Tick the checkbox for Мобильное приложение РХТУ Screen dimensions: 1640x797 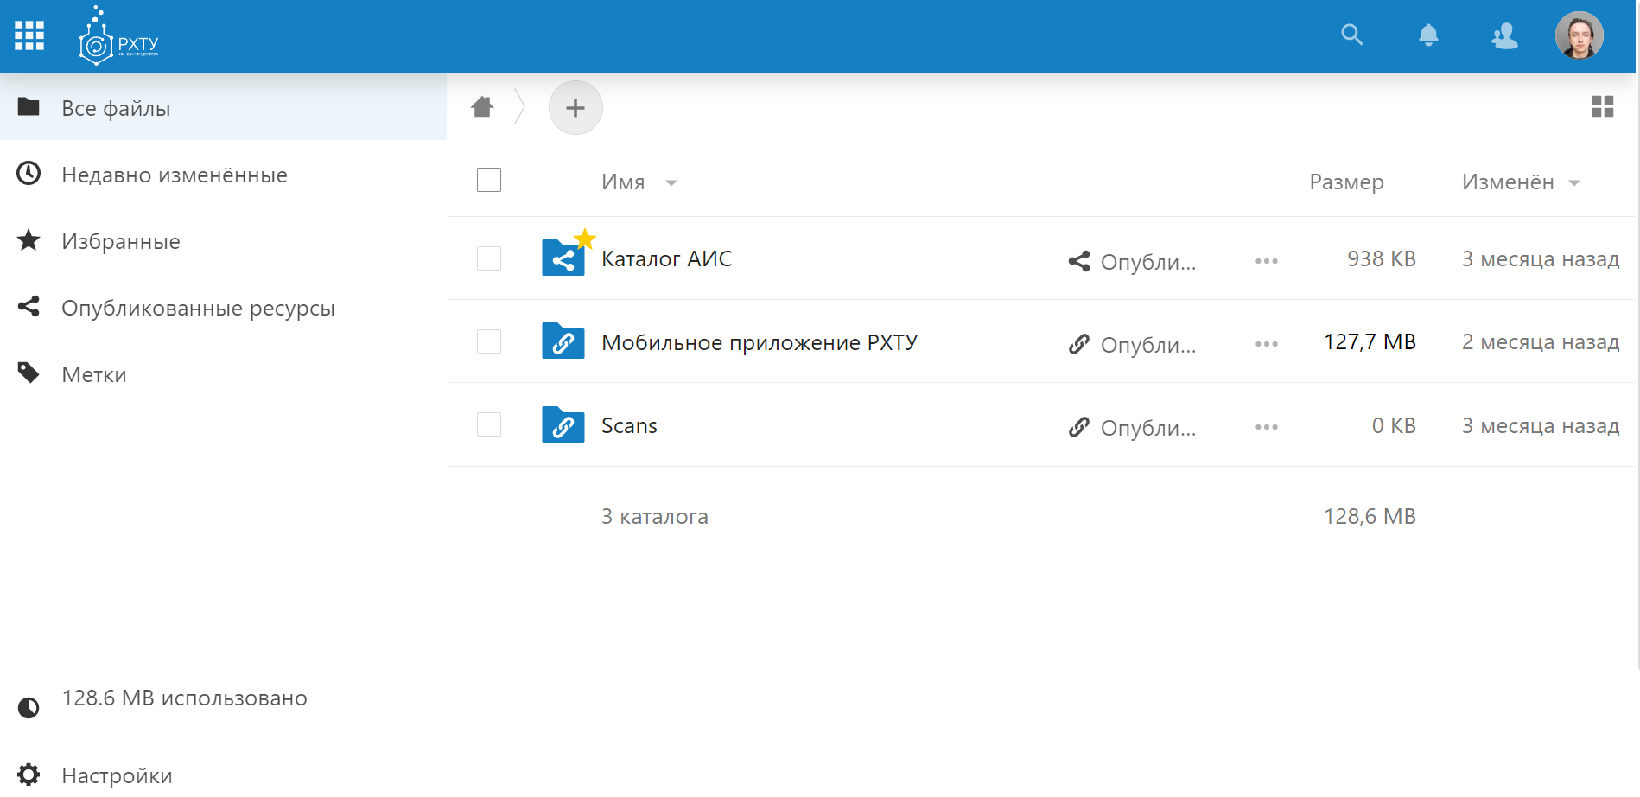coord(489,341)
